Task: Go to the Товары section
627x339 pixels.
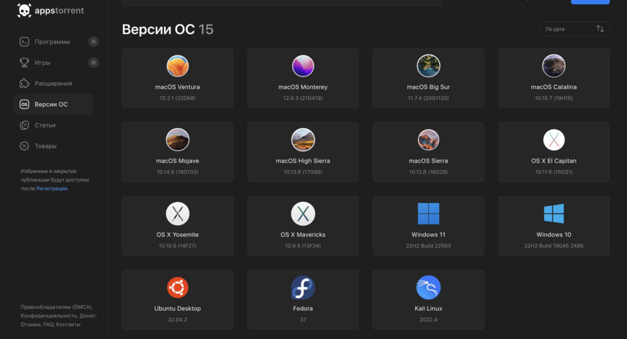Action: click(x=45, y=146)
